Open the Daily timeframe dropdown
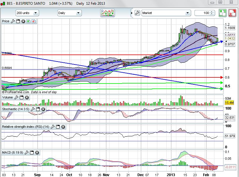Viewport: 239px width, 177px height. pos(69,13)
